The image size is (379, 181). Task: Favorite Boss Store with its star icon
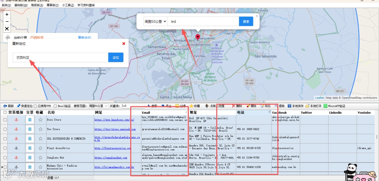(40, 120)
